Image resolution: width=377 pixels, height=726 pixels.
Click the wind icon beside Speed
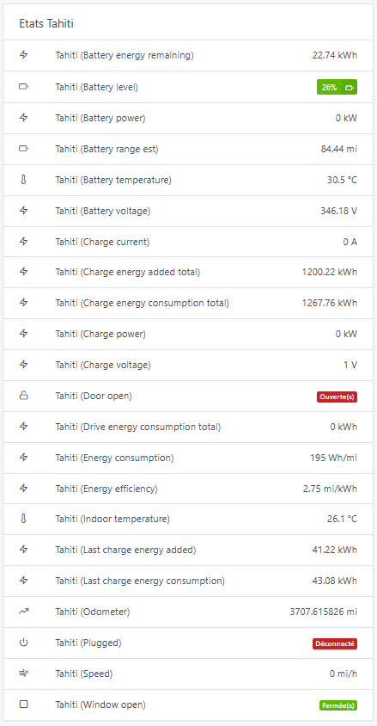23,674
